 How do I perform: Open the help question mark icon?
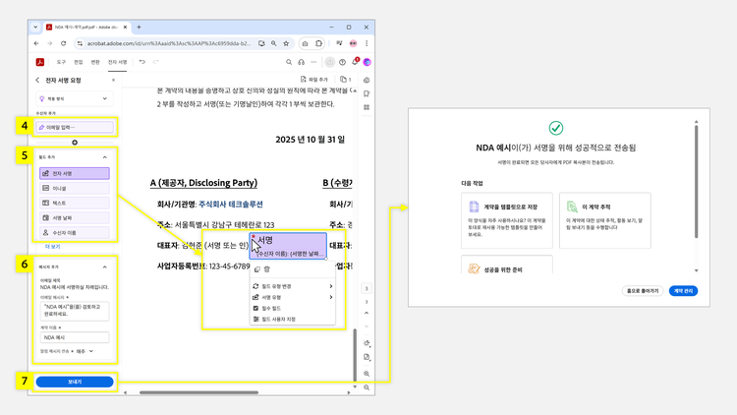342,62
